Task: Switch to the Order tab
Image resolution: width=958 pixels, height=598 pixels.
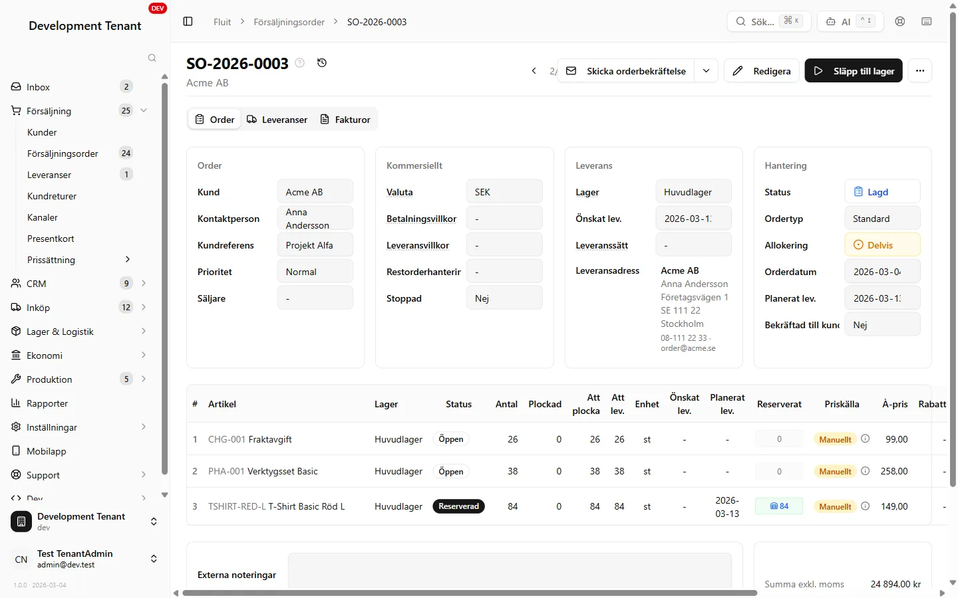Action: point(214,120)
